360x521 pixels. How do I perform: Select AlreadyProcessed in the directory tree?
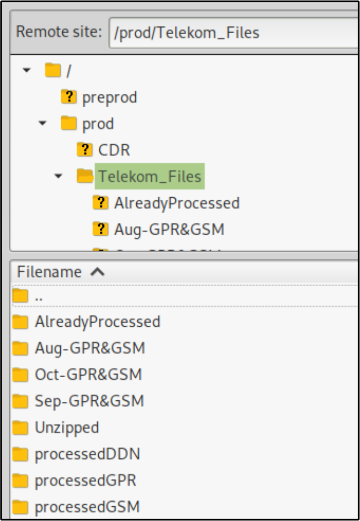click(x=176, y=203)
